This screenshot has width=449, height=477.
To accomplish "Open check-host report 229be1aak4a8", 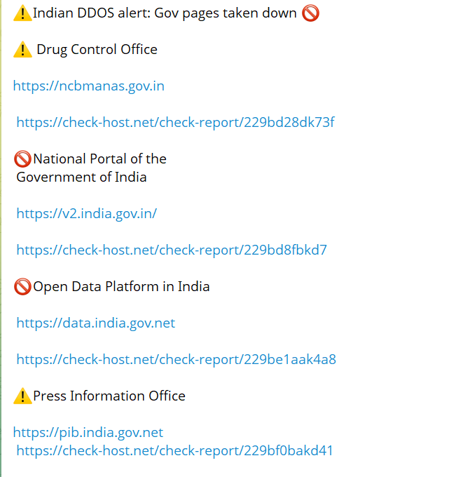I will coord(176,360).
